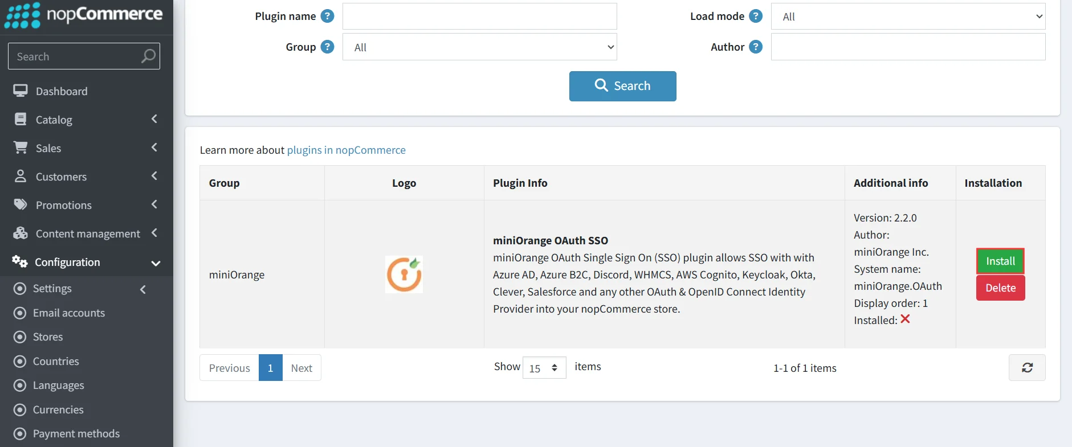Click the Catalog book icon
The height and width of the screenshot is (447, 1072).
point(21,119)
